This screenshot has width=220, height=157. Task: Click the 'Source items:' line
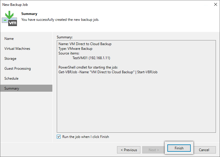pyautogui.click(x=69, y=53)
